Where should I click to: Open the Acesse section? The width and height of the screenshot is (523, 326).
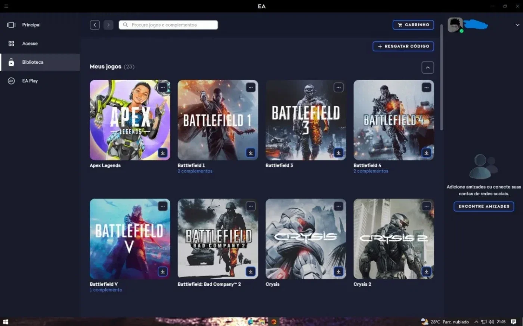point(40,44)
